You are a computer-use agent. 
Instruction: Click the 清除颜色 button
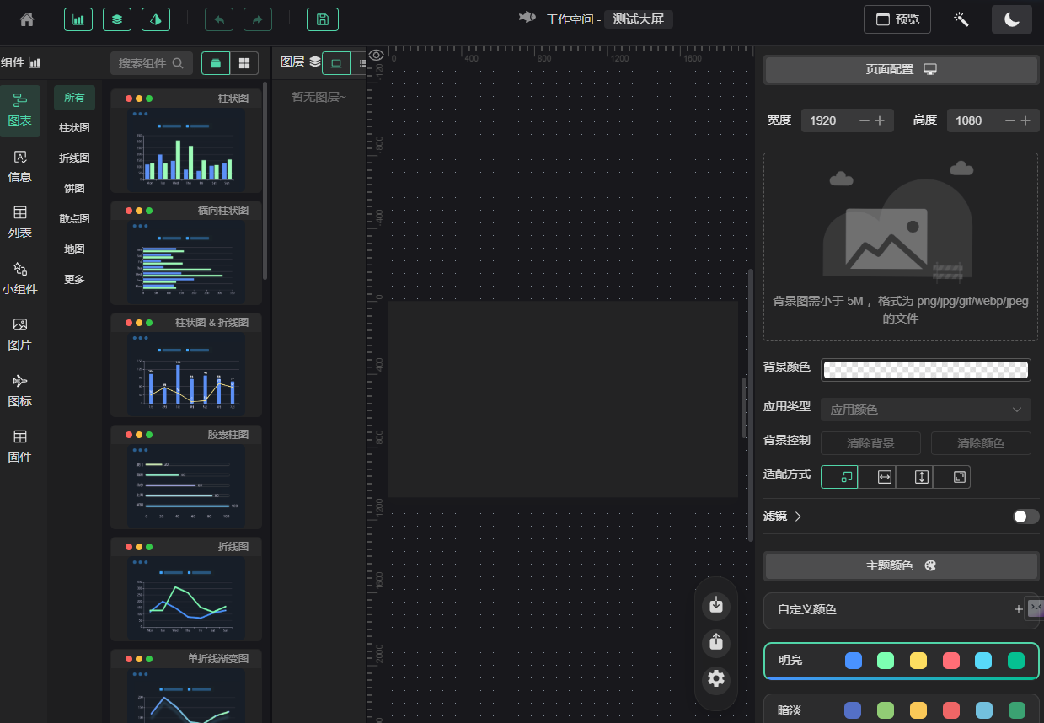[981, 443]
